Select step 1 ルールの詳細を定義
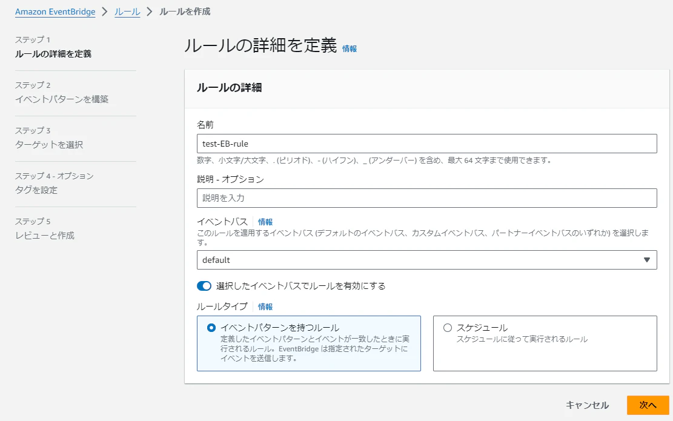Image resolution: width=673 pixels, height=421 pixels. pyautogui.click(x=53, y=54)
